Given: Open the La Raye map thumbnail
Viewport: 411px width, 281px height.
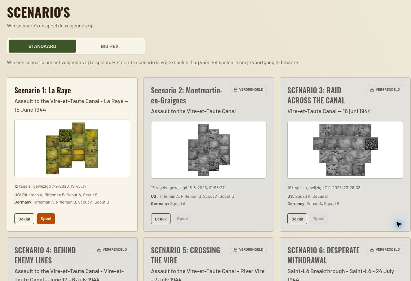Looking at the screenshot, I should [72, 148].
